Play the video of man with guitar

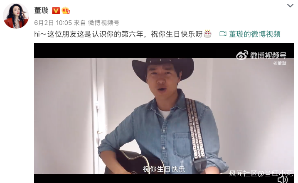pyautogui.click(x=164, y=113)
